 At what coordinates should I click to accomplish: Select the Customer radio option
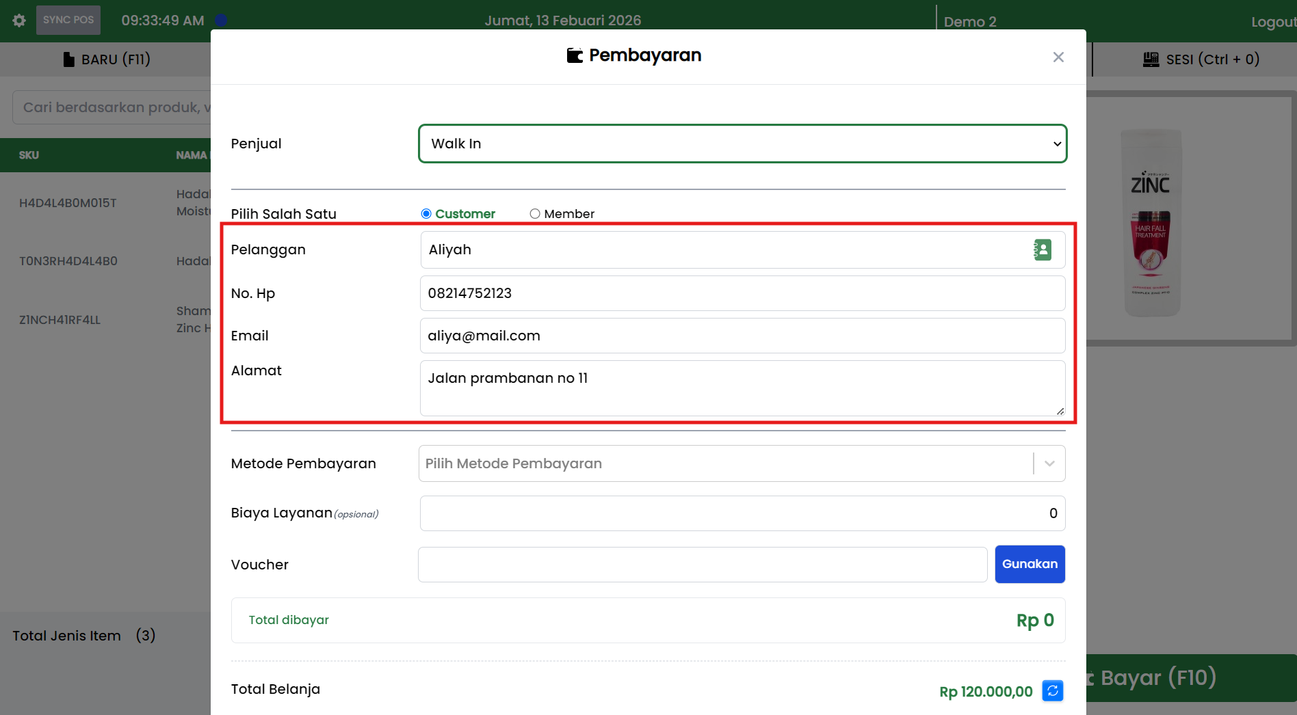tap(426, 214)
